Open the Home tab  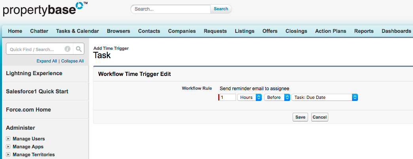[x=15, y=31]
